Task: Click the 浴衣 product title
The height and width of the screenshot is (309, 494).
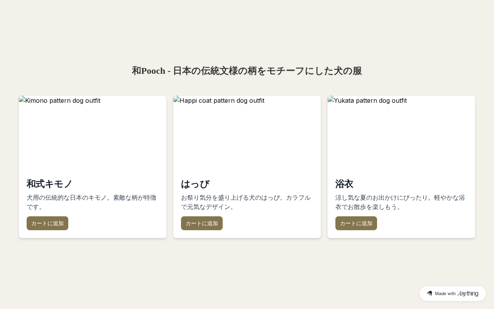Action: tap(344, 184)
